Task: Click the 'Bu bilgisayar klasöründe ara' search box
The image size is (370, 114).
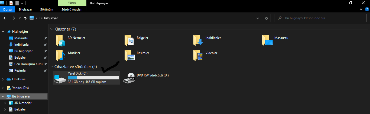Action: tap(321, 18)
